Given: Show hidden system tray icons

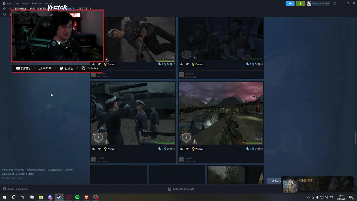Looking at the screenshot, I should tap(308, 197).
